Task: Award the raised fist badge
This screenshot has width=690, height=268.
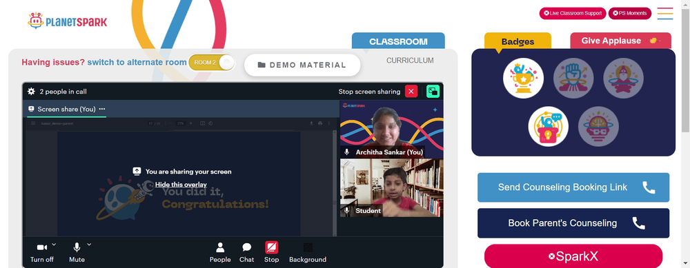Action: coord(573,79)
